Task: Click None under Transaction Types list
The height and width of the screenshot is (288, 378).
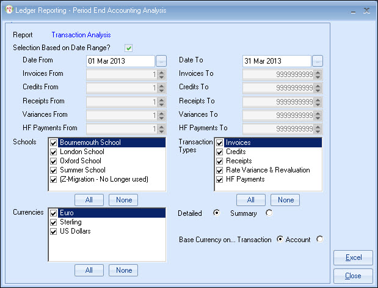Action: pos(286,200)
